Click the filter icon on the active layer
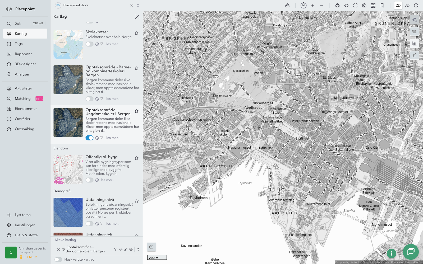Image resolution: width=423 pixels, height=264 pixels. click(116, 249)
